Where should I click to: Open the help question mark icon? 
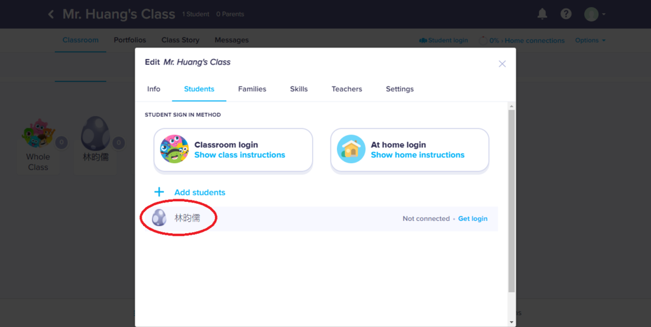(566, 14)
